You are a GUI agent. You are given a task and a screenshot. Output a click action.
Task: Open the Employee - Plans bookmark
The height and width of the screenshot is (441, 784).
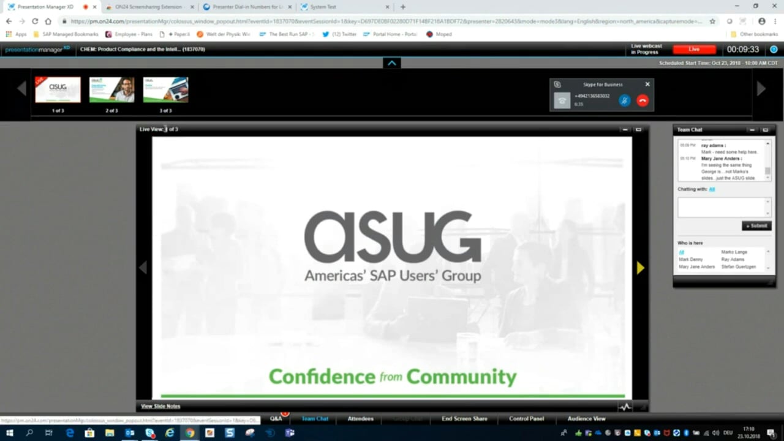point(129,34)
